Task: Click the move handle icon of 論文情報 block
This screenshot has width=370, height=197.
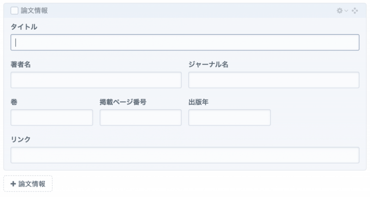Action: click(355, 10)
